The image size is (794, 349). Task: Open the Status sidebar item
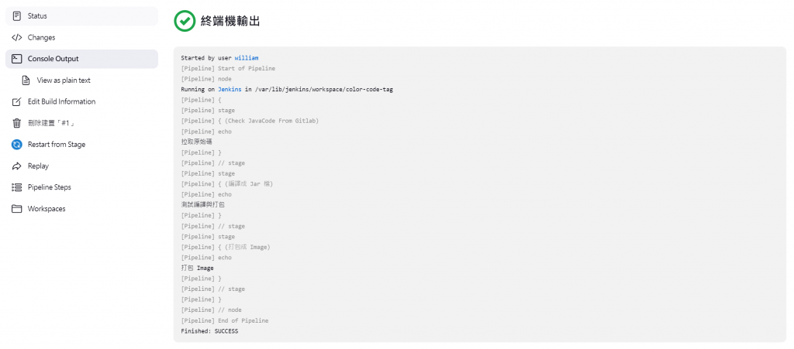coord(81,16)
